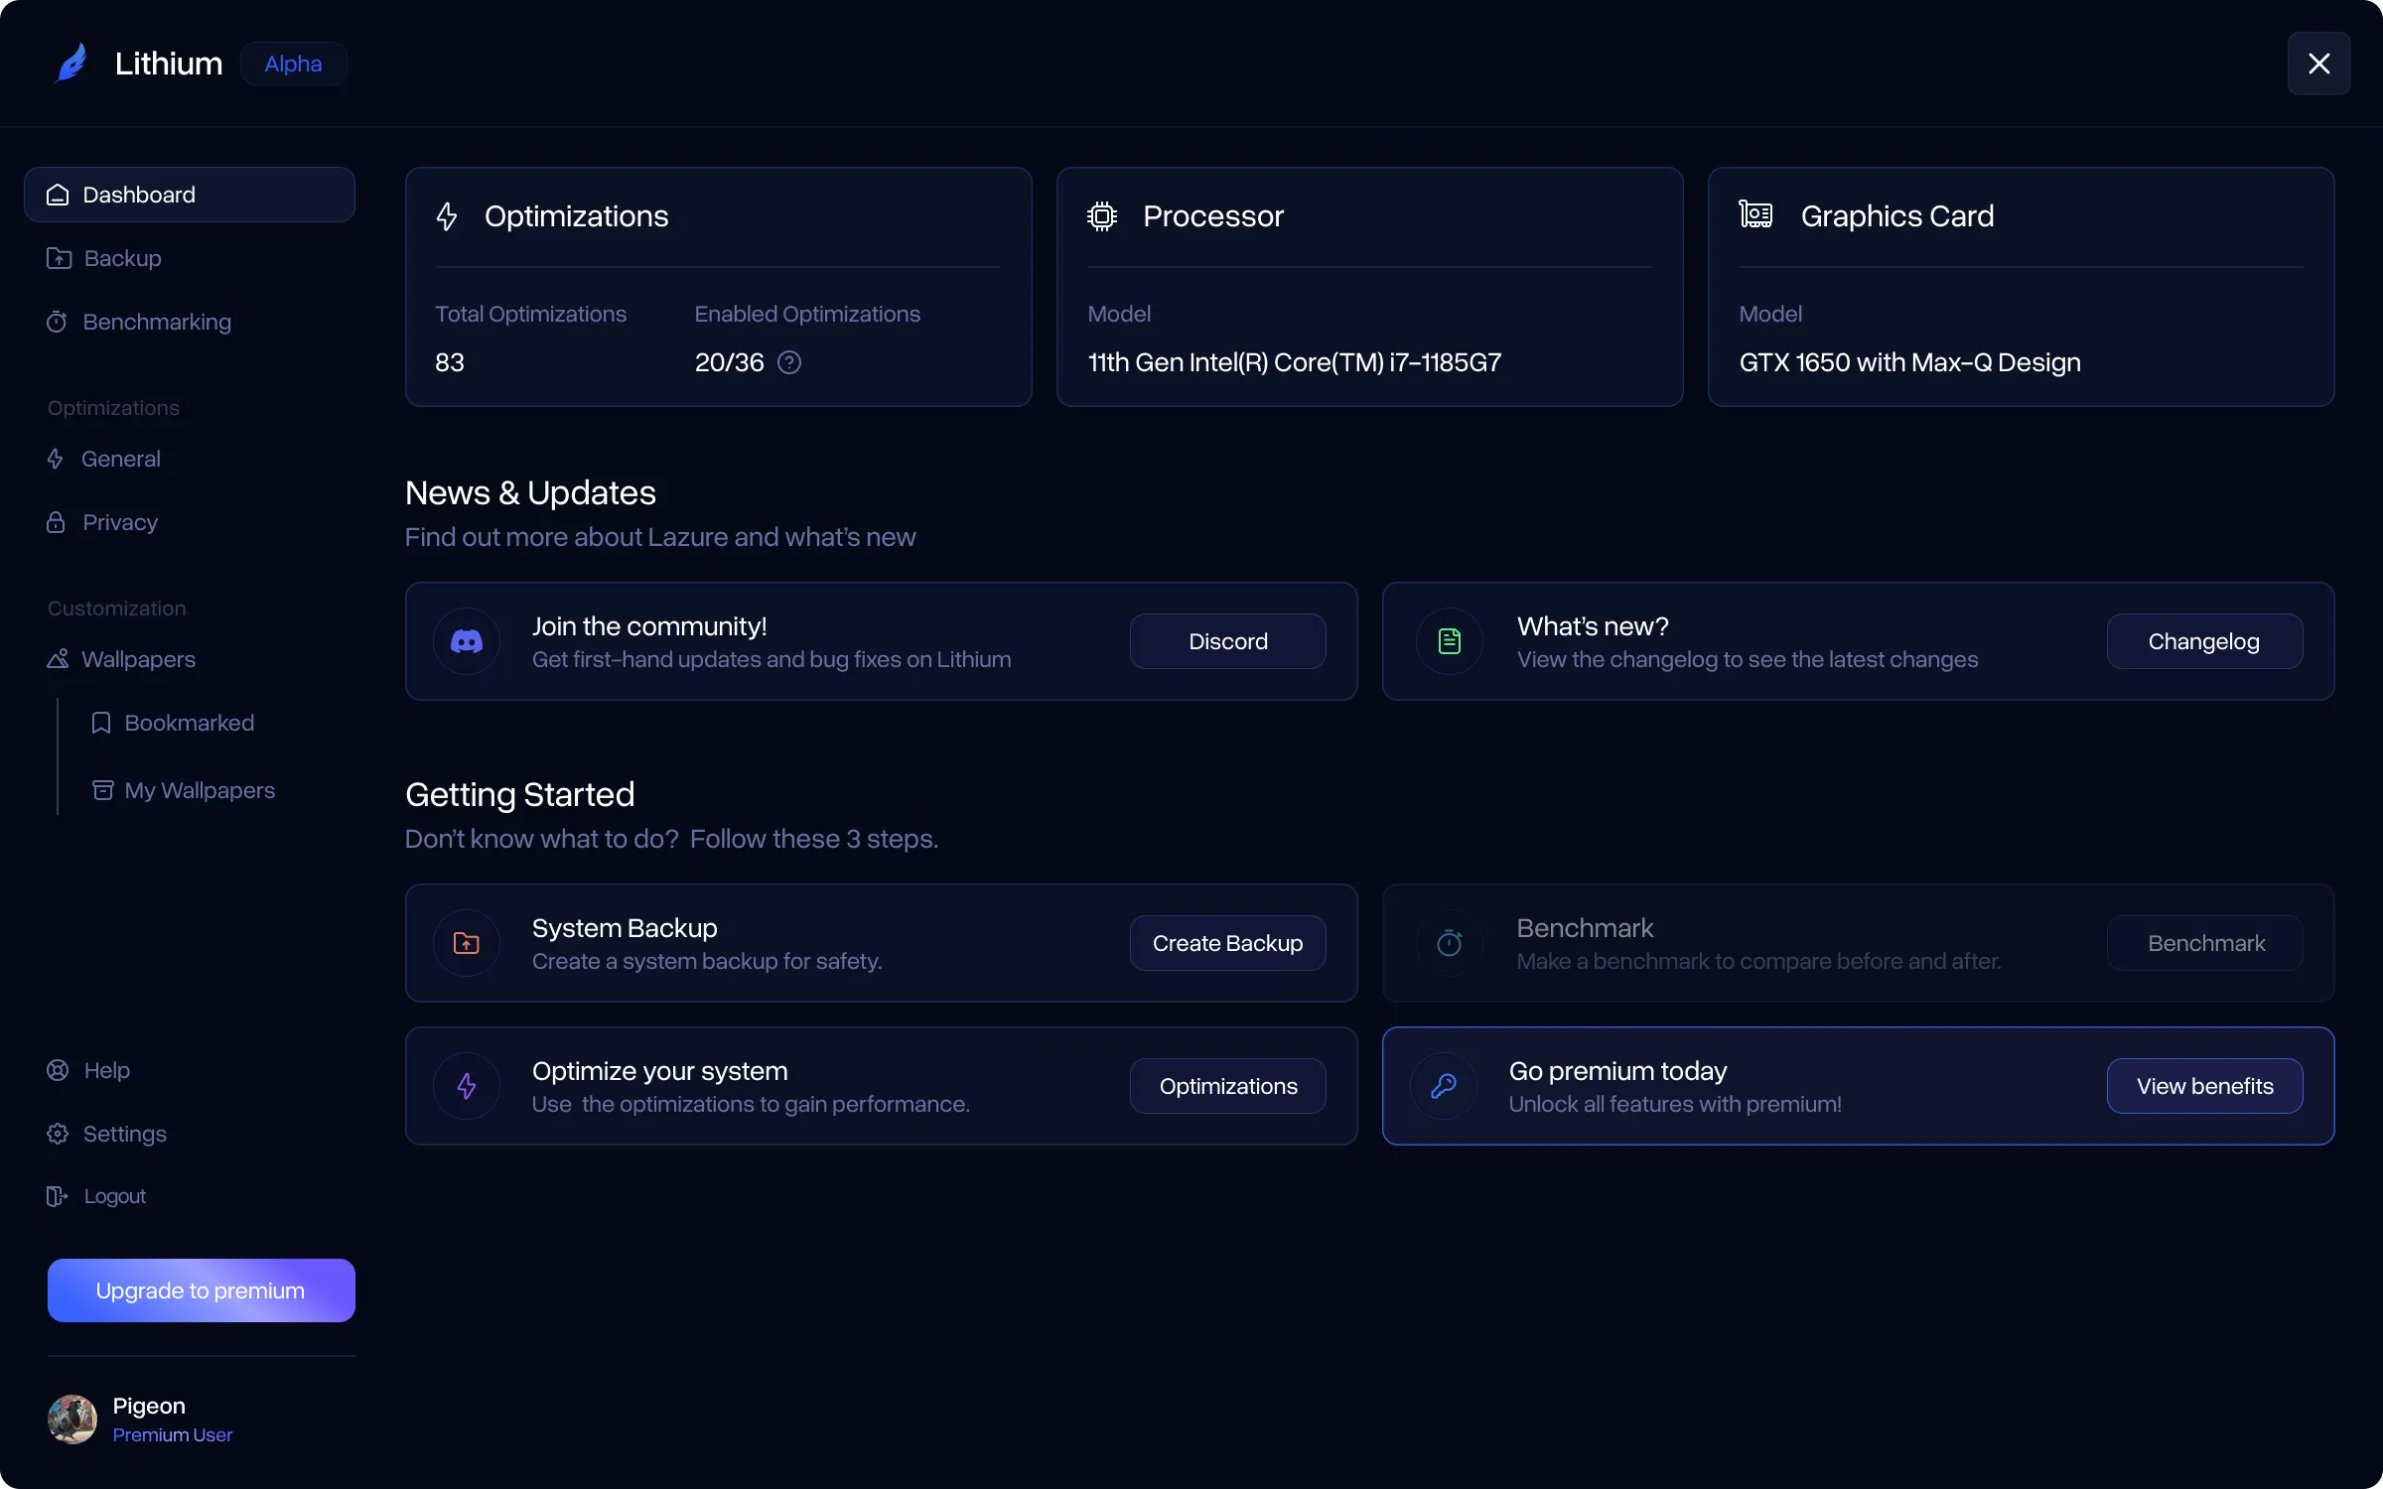Open My Wallpapers
2383x1489 pixels.
(200, 790)
